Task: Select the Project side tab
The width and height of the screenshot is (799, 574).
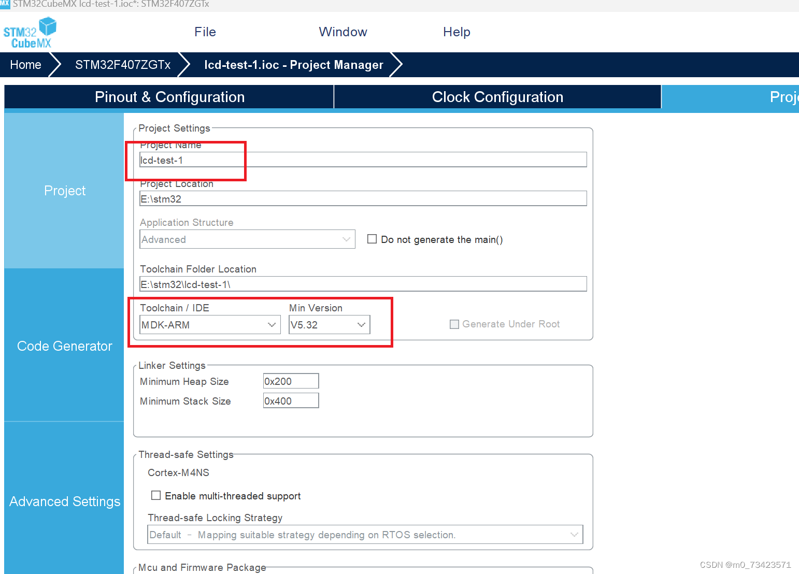Action: pyautogui.click(x=64, y=191)
